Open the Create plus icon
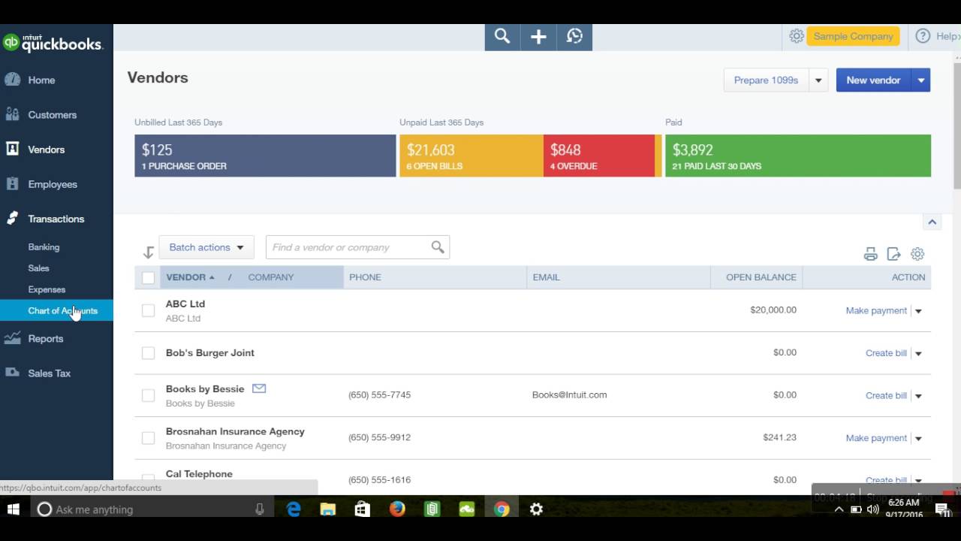This screenshot has width=961, height=541. point(538,36)
